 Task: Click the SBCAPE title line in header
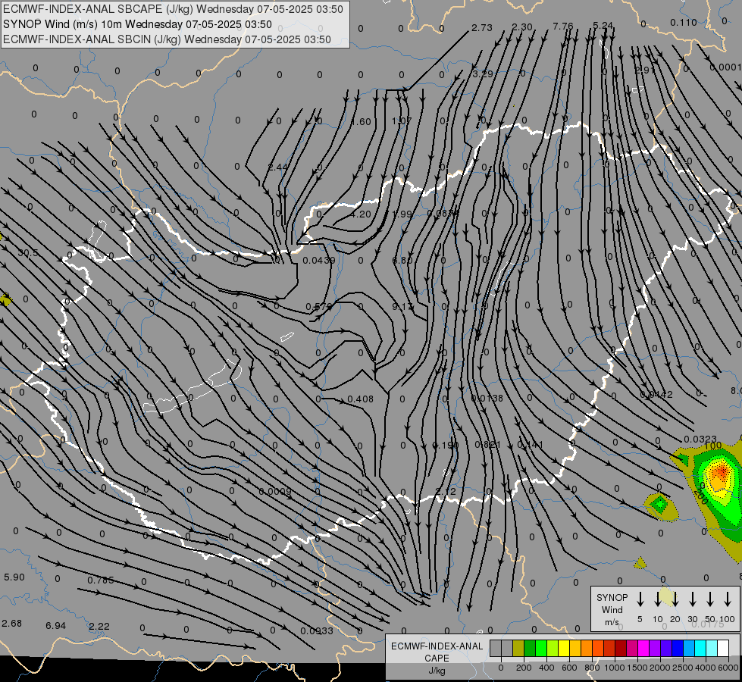click(x=174, y=9)
